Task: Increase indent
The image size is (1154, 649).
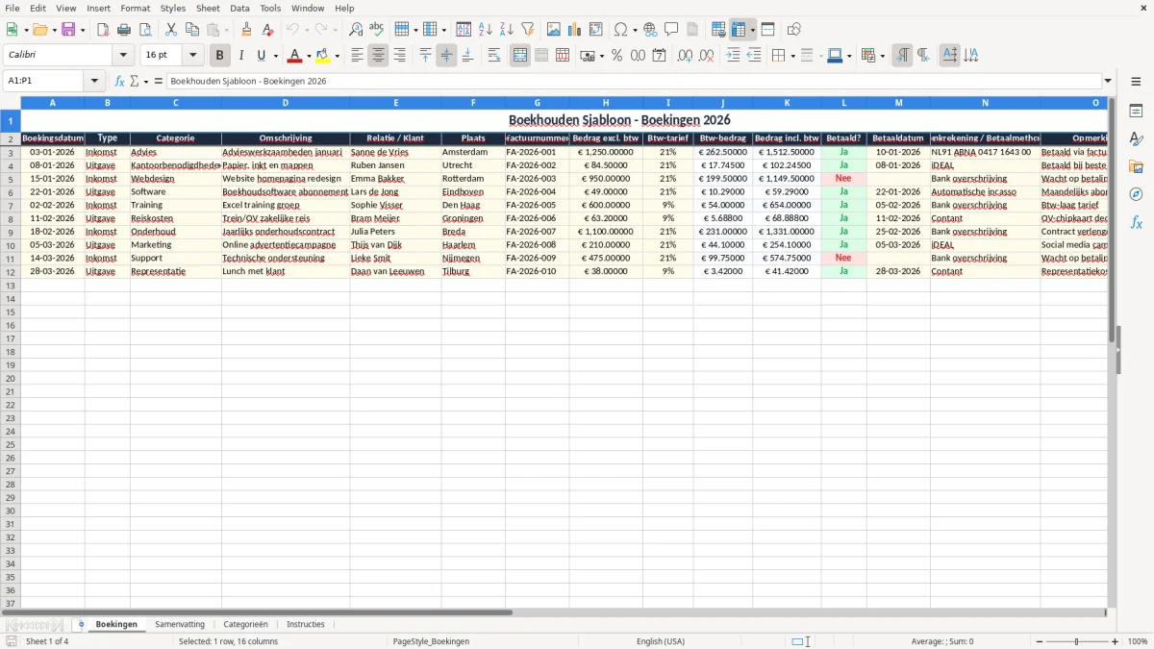Action: pyautogui.click(x=733, y=56)
